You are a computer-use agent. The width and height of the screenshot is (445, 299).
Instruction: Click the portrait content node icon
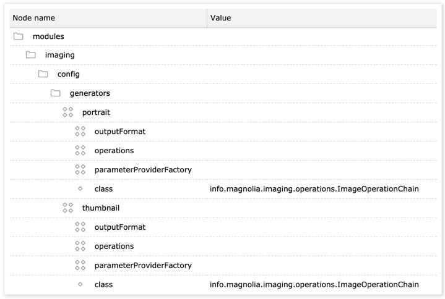(68, 112)
